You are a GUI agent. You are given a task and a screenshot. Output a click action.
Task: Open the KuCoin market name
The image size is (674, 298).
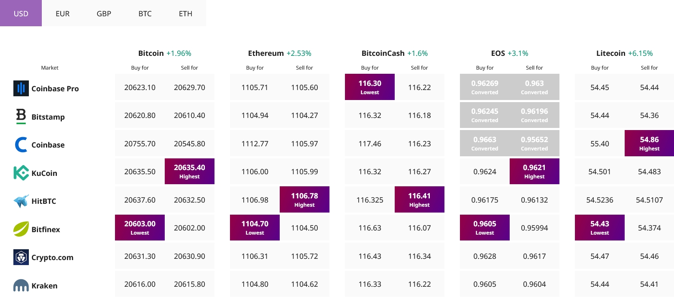point(44,173)
